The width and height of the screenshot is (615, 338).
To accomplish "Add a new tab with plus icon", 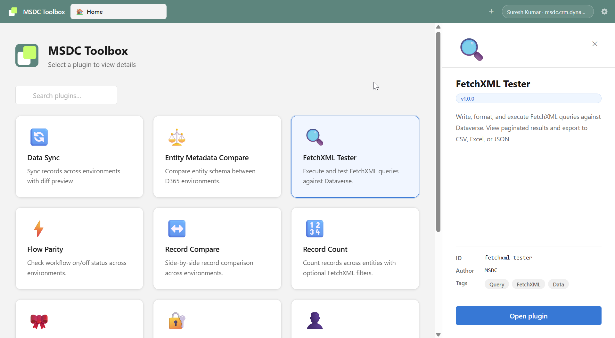I will [x=491, y=12].
